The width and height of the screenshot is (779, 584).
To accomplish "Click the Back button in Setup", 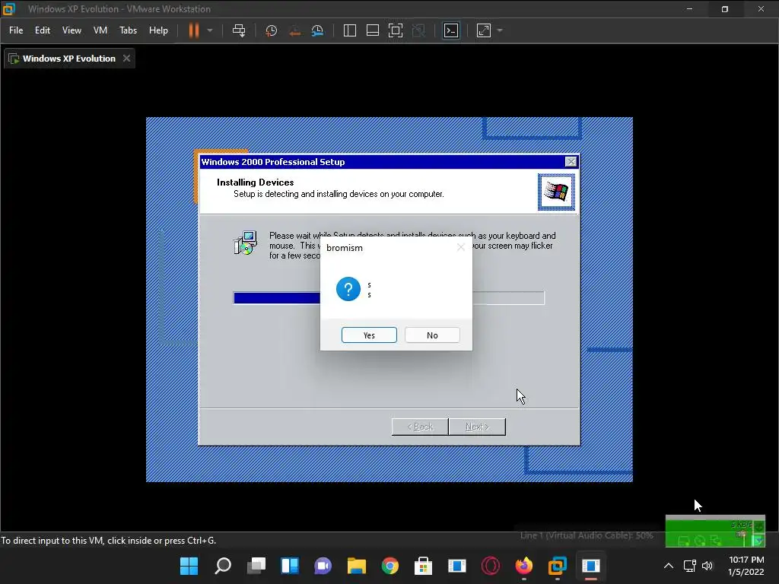I will click(420, 427).
